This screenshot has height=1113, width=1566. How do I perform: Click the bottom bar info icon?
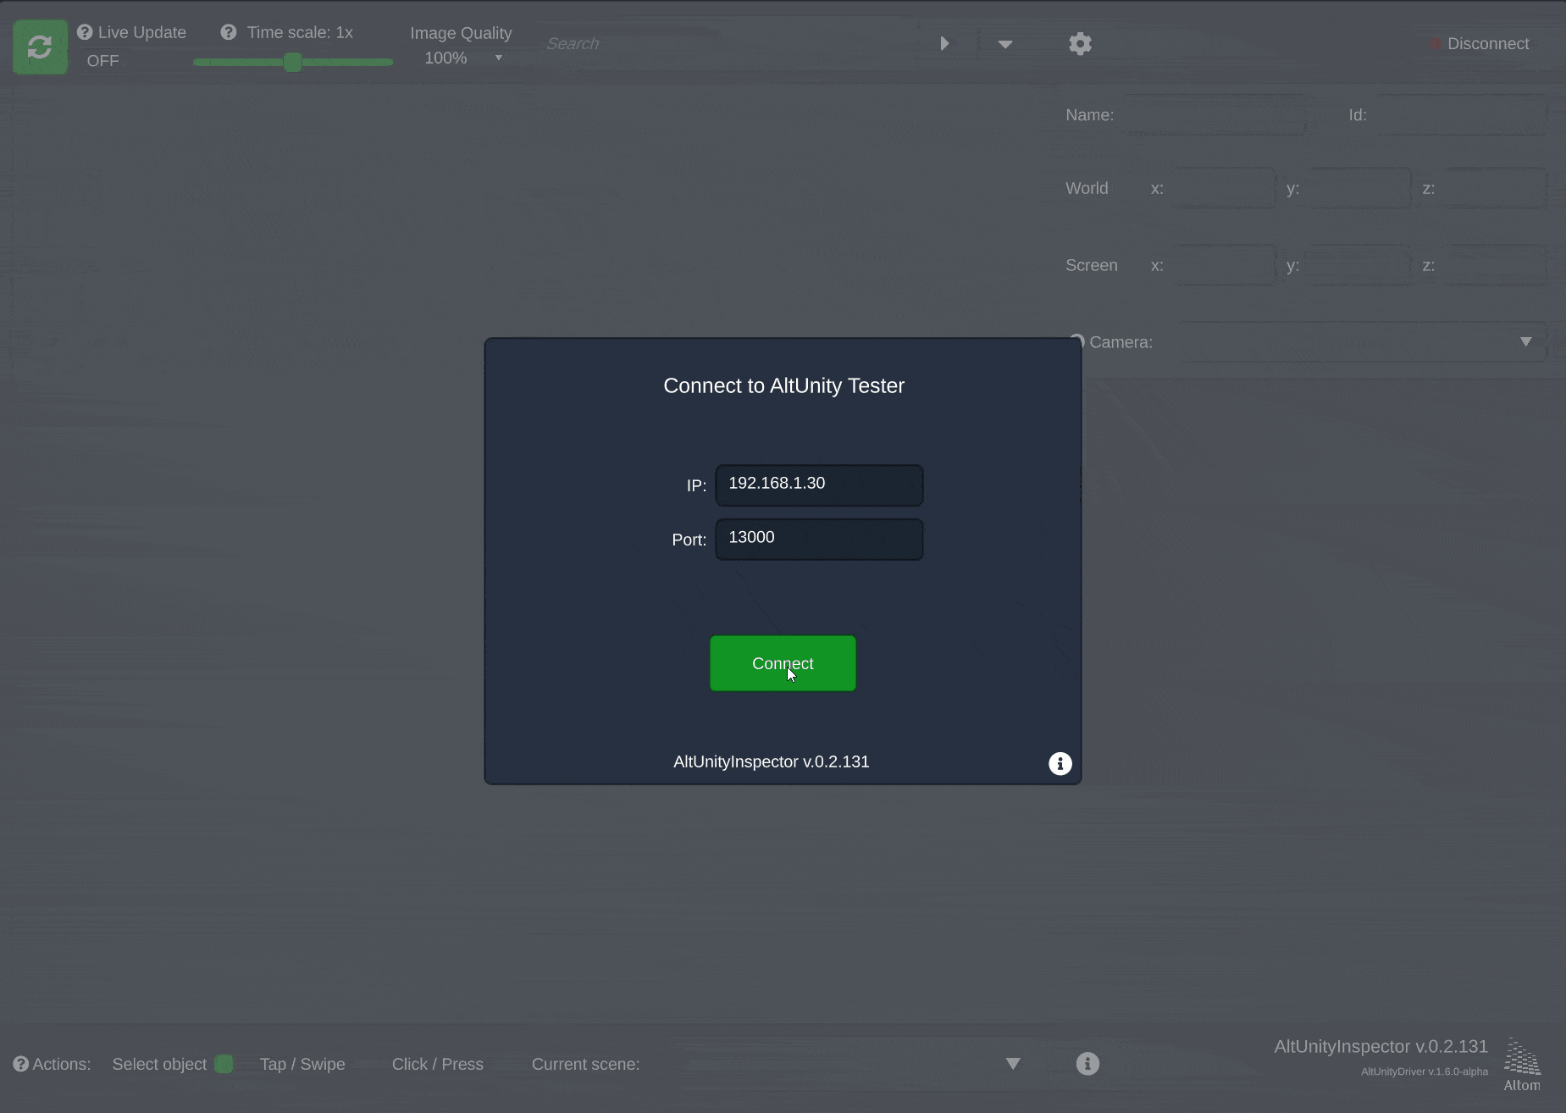pos(1087,1063)
